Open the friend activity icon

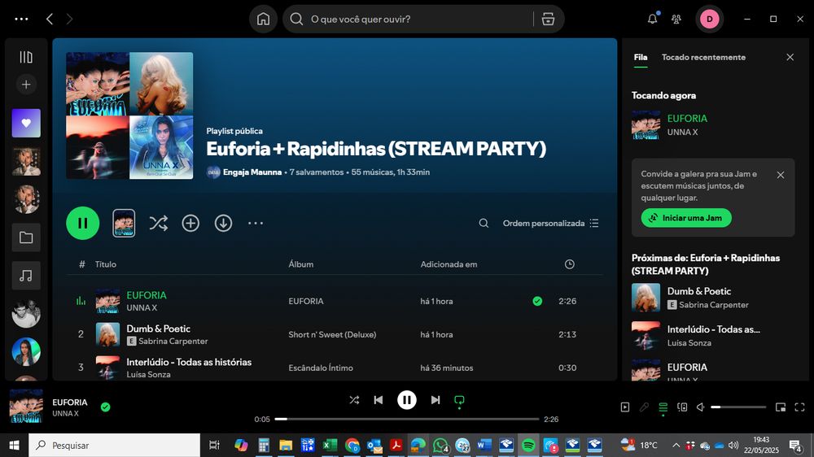(676, 20)
